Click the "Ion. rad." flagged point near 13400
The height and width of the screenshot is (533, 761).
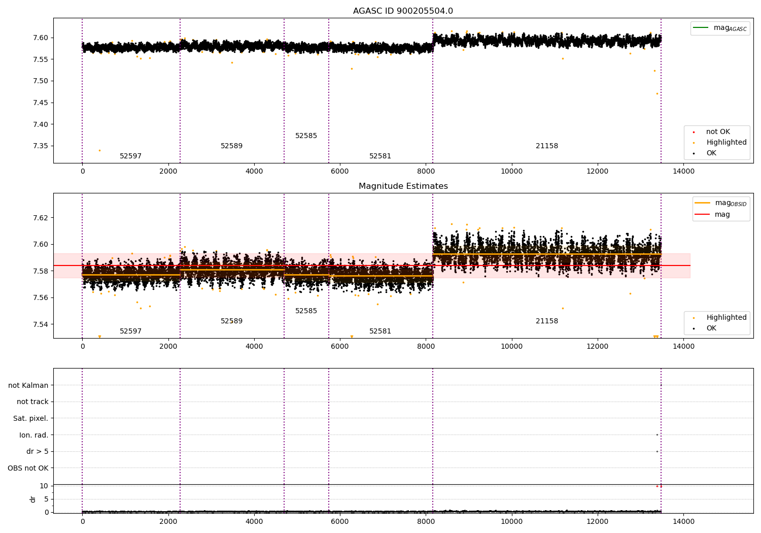[x=657, y=435]
